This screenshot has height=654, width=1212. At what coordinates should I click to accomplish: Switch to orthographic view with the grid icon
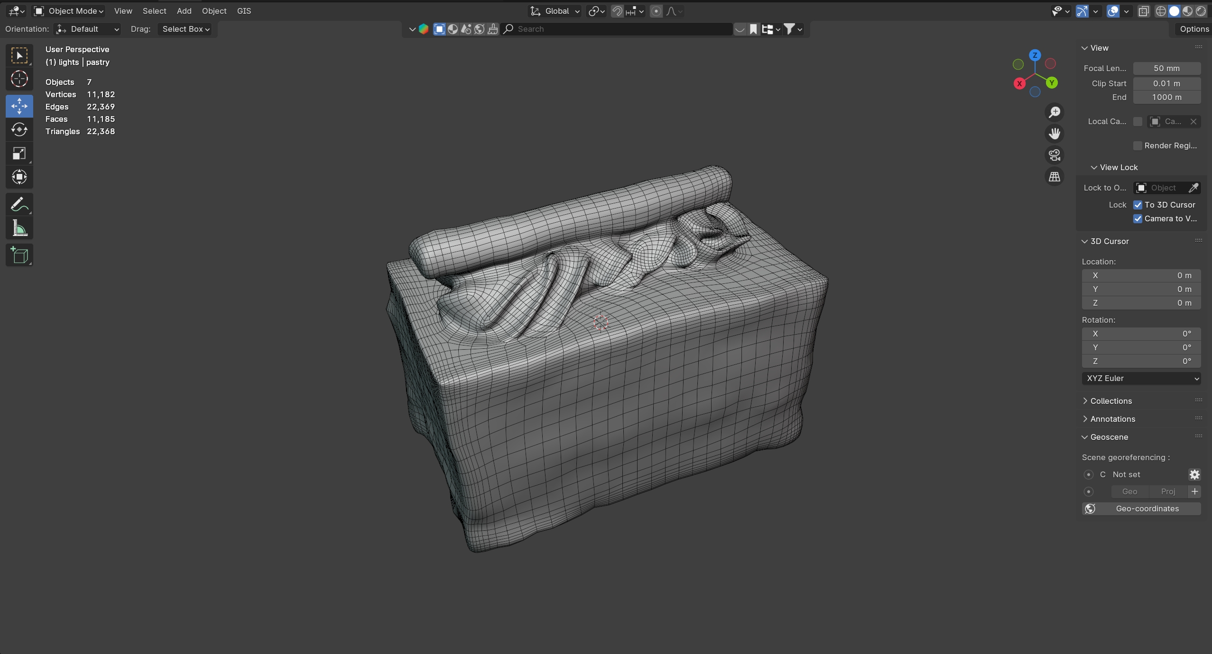1054,177
